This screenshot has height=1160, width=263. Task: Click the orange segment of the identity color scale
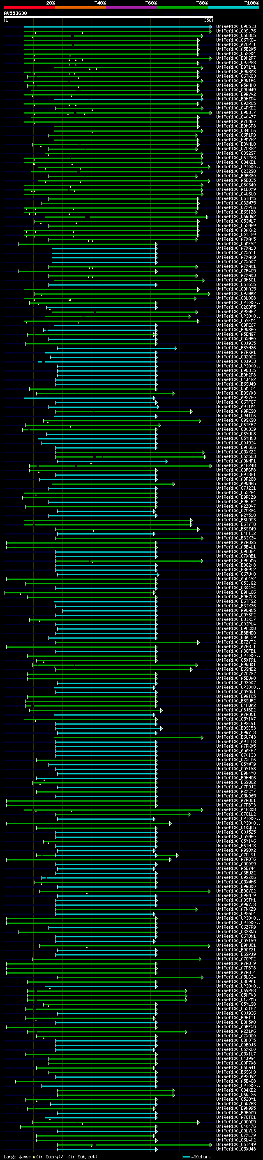(81, 7)
